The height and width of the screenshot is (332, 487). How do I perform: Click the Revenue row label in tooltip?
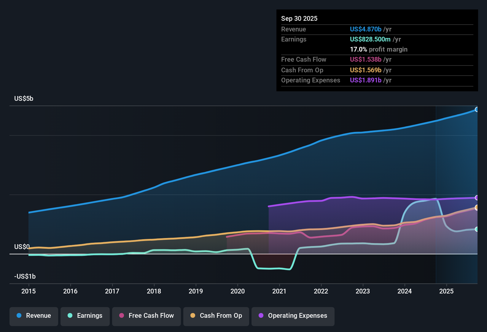click(x=294, y=29)
